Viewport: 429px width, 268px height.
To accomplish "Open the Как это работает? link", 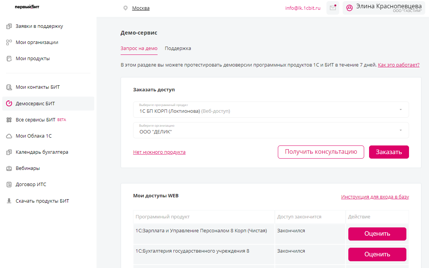I will (x=398, y=65).
